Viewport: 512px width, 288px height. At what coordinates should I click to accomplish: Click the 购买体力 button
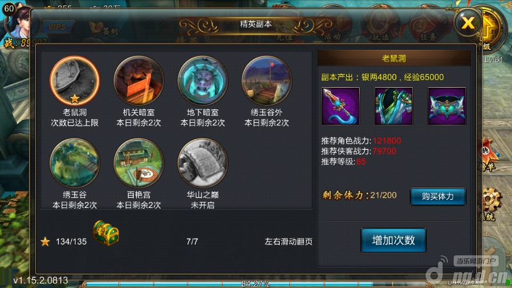pyautogui.click(x=438, y=196)
